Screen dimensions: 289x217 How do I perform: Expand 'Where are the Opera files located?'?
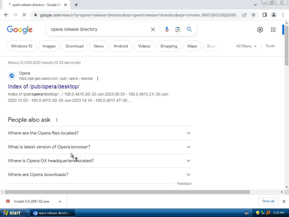(100, 133)
